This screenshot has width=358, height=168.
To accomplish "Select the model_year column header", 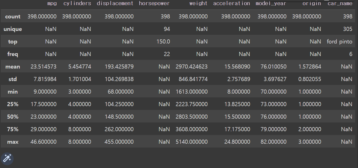I will 271,3.
